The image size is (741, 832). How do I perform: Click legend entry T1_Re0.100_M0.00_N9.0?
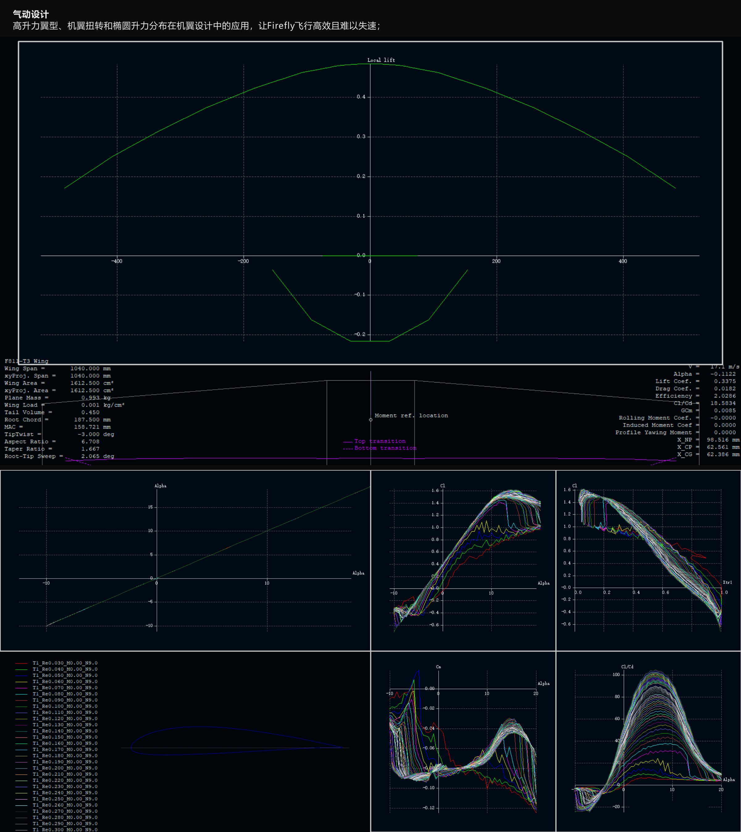[x=65, y=706]
